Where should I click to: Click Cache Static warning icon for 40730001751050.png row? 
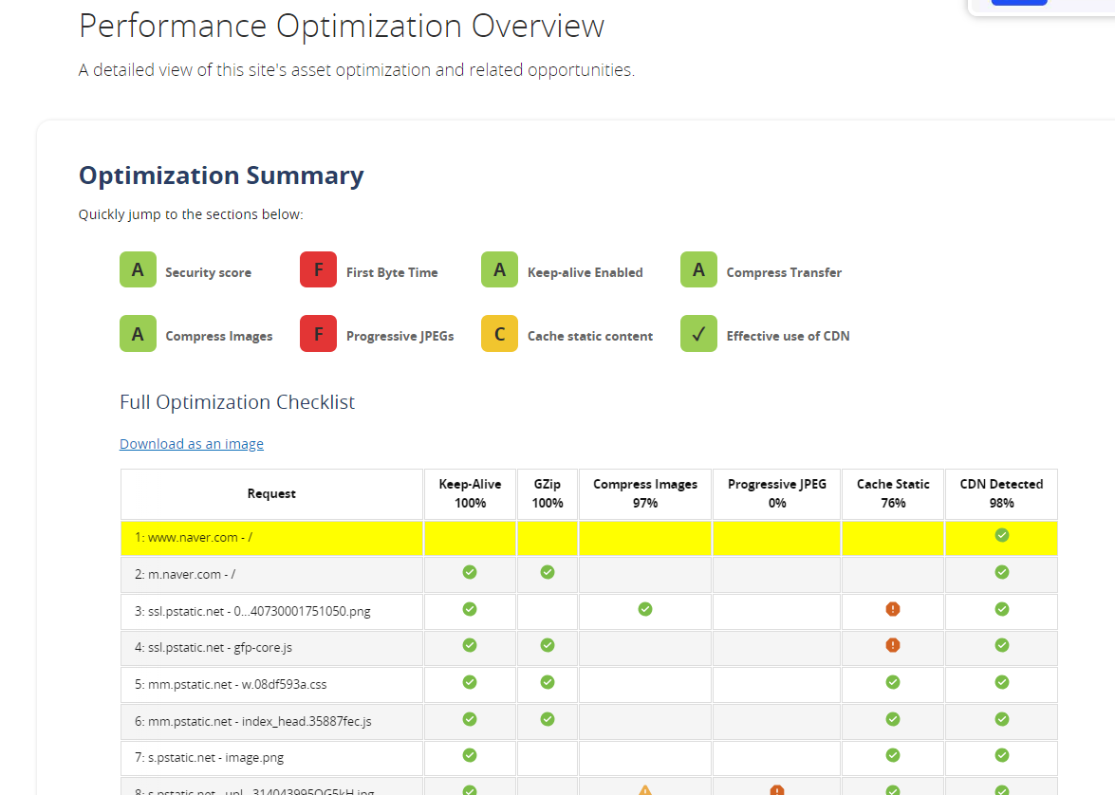coord(893,609)
